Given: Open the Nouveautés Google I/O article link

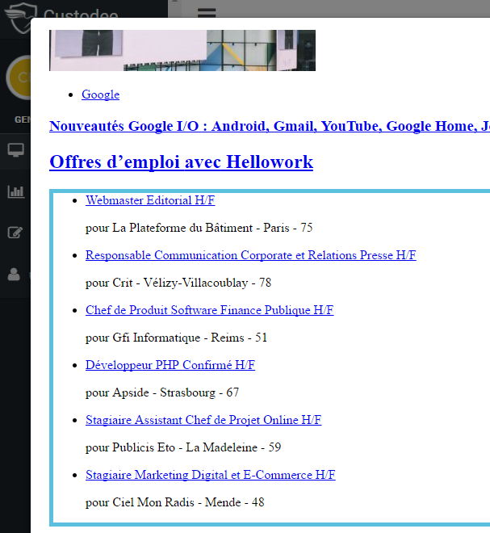Looking at the screenshot, I should 270,126.
